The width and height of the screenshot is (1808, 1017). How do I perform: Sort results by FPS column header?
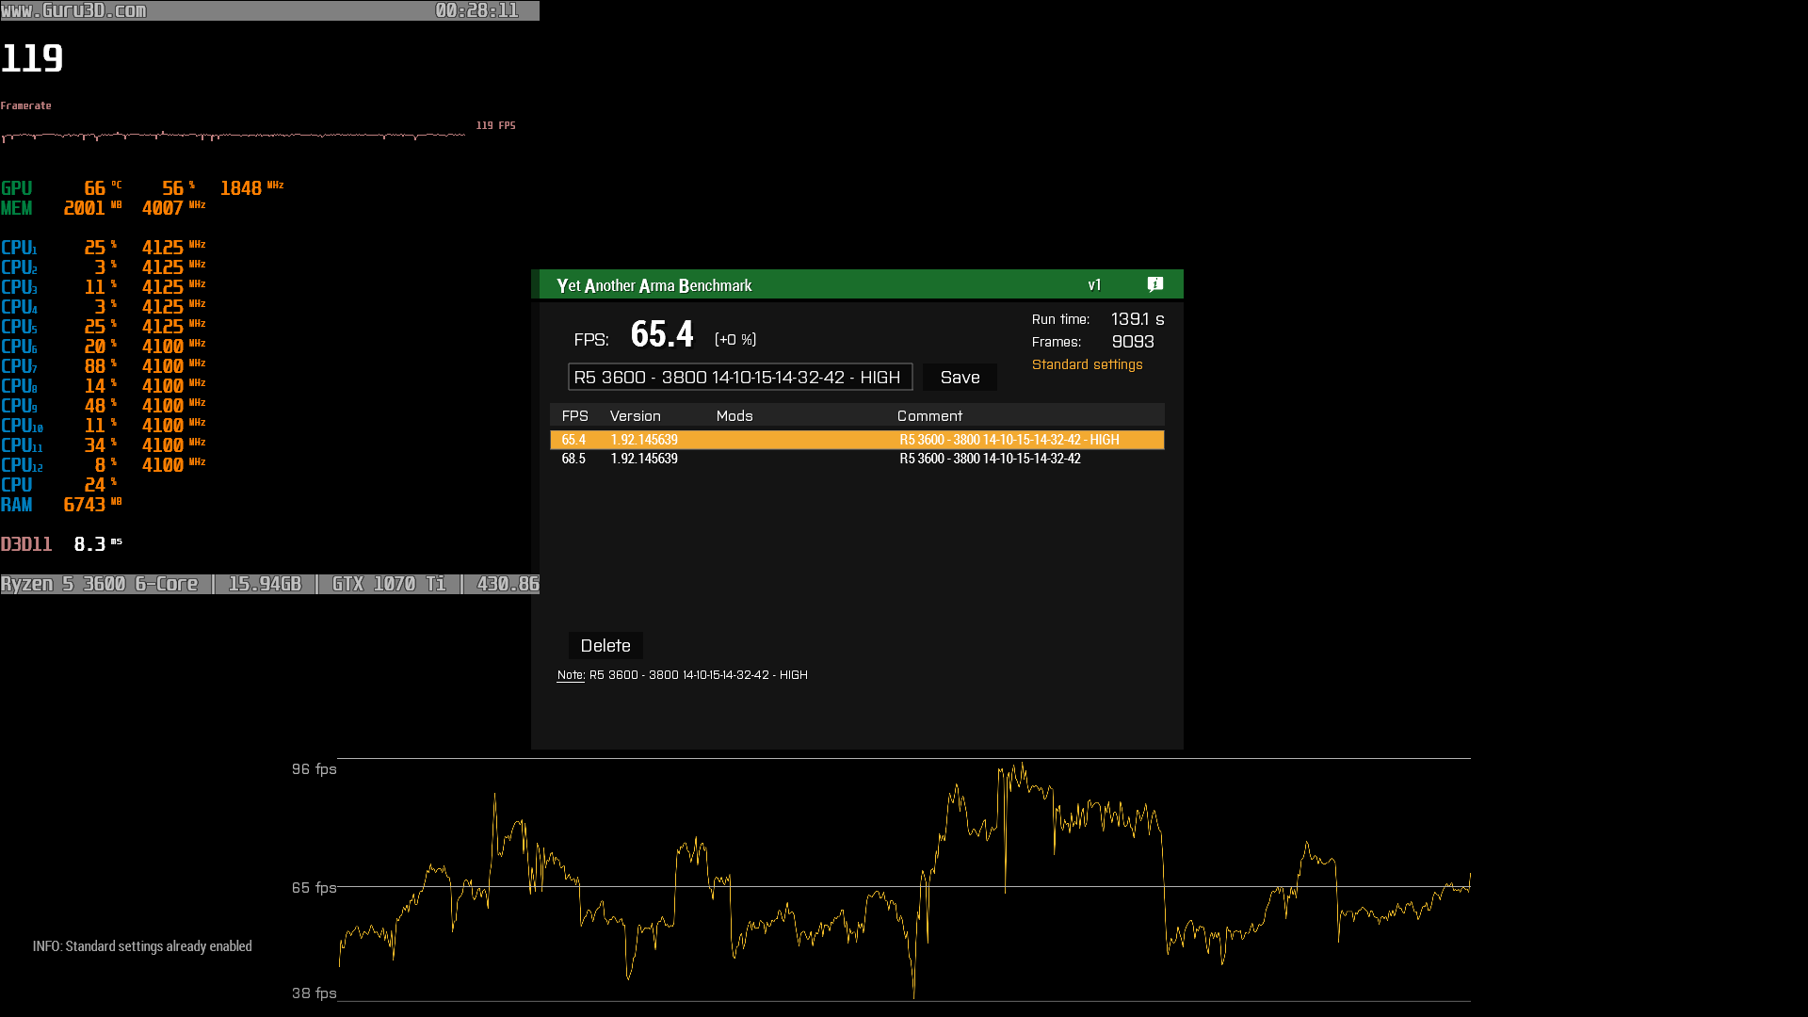click(574, 416)
